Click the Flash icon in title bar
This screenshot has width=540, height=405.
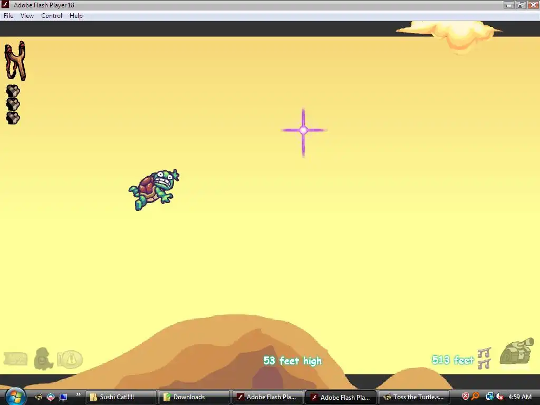pos(5,5)
